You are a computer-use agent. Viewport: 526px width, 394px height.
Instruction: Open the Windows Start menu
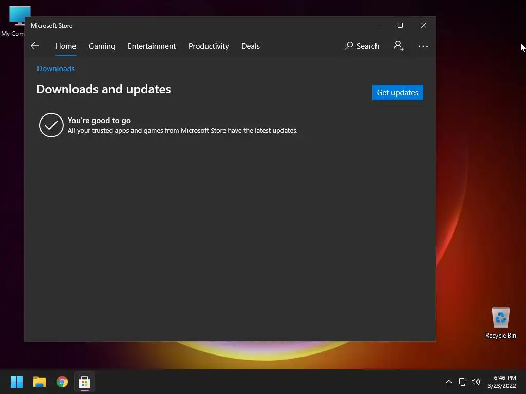click(16, 382)
